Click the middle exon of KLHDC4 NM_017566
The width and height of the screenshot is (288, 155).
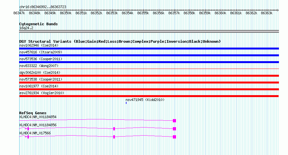(x=114, y=137)
